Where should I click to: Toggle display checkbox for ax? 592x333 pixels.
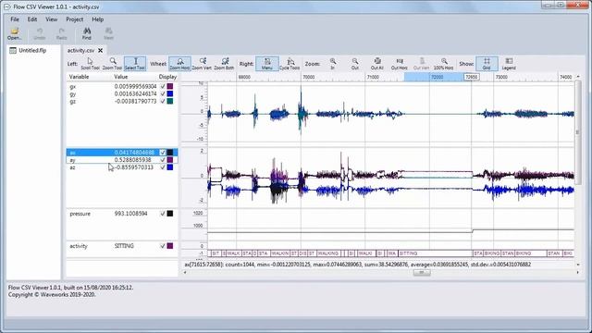[x=163, y=152]
